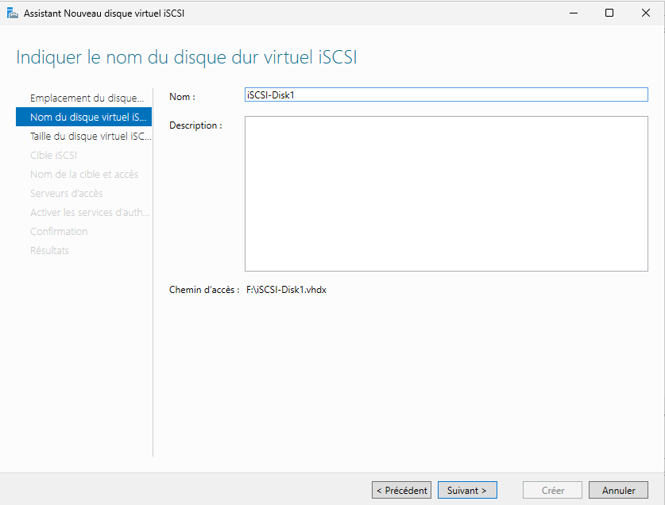Click the 'Annuler' button to cancel the wizard
This screenshot has height=505, width=665.
(618, 490)
